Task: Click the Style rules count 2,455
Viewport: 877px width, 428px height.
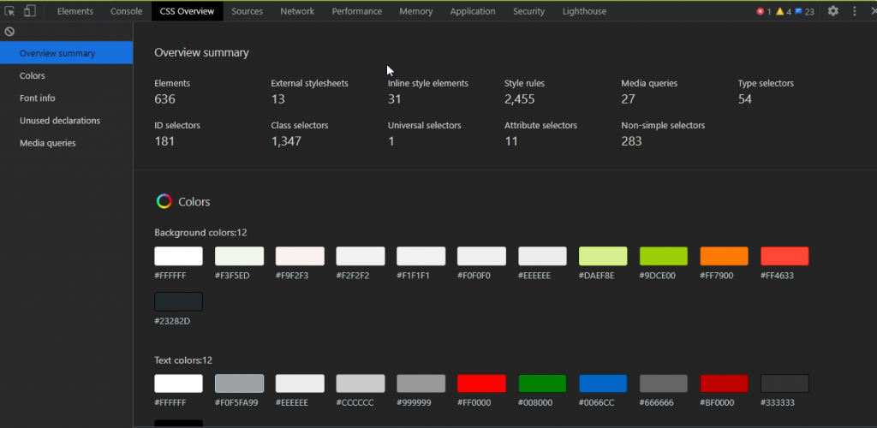Action: 520,99
